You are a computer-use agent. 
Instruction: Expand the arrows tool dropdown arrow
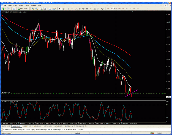point(104,9)
